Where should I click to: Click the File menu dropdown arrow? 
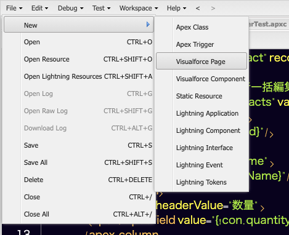tap(20, 9)
